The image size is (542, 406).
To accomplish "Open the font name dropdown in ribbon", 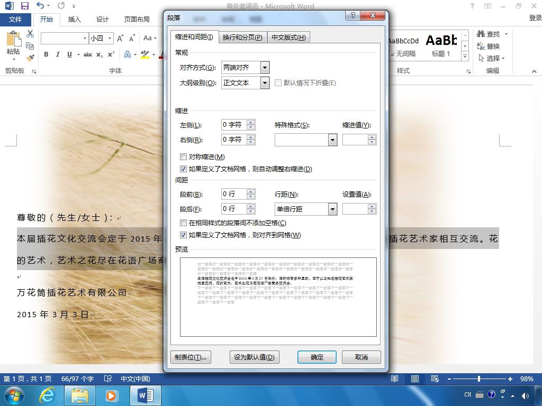I will (x=85, y=38).
